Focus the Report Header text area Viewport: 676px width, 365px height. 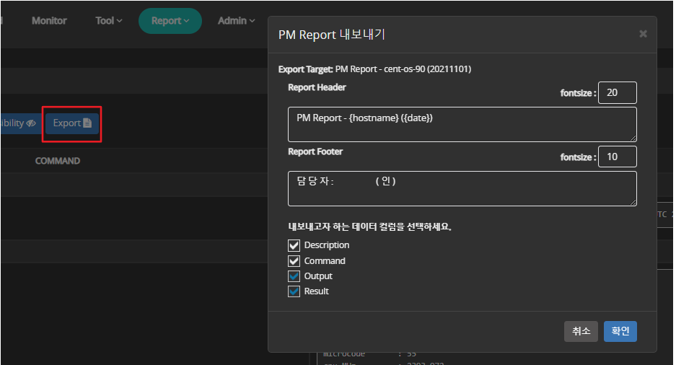[462, 124]
